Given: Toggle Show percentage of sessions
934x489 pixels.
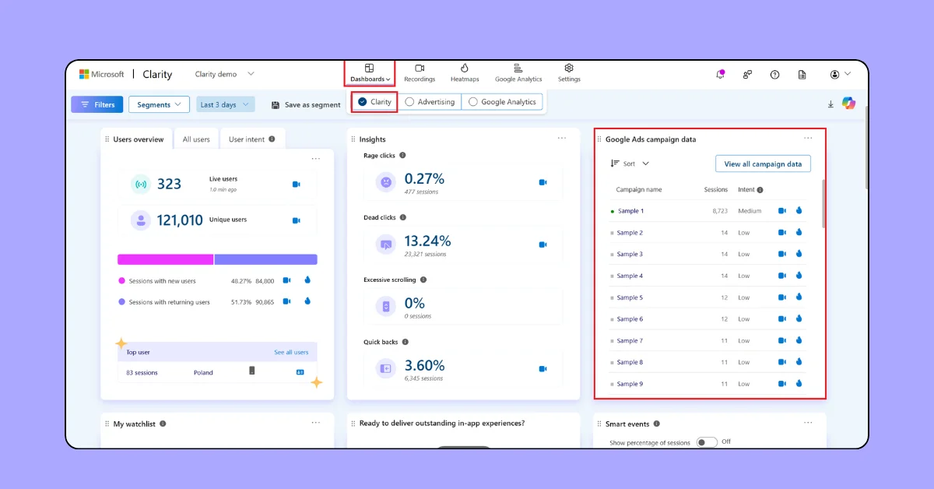Looking at the screenshot, I should click(x=706, y=442).
